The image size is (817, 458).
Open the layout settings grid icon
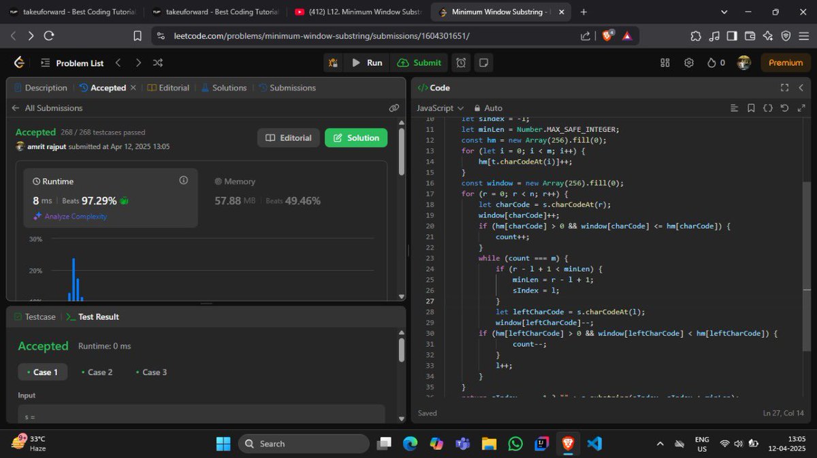pyautogui.click(x=664, y=63)
